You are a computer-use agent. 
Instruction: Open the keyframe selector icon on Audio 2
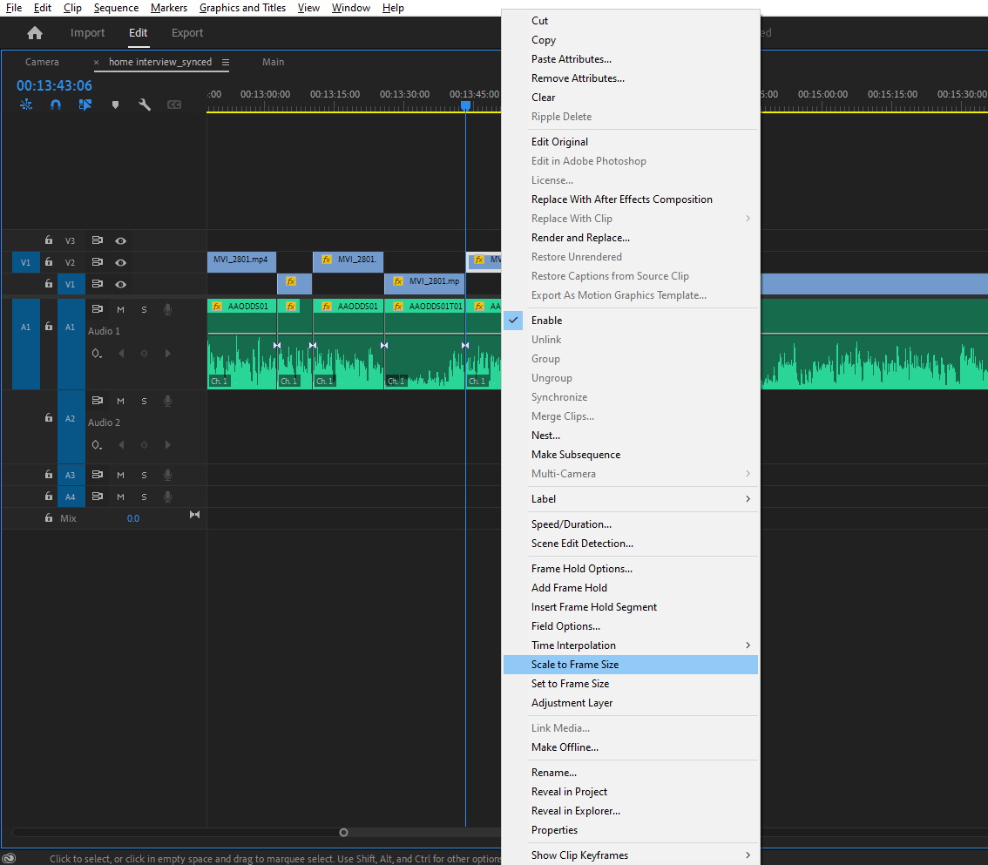pos(98,444)
